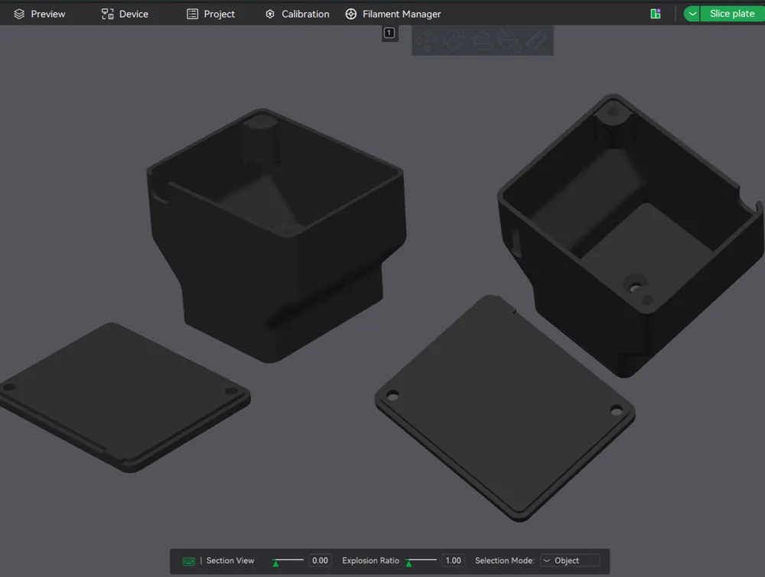Click the Selection Mode label
Screen dimensions: 765x577
[x=504, y=560]
